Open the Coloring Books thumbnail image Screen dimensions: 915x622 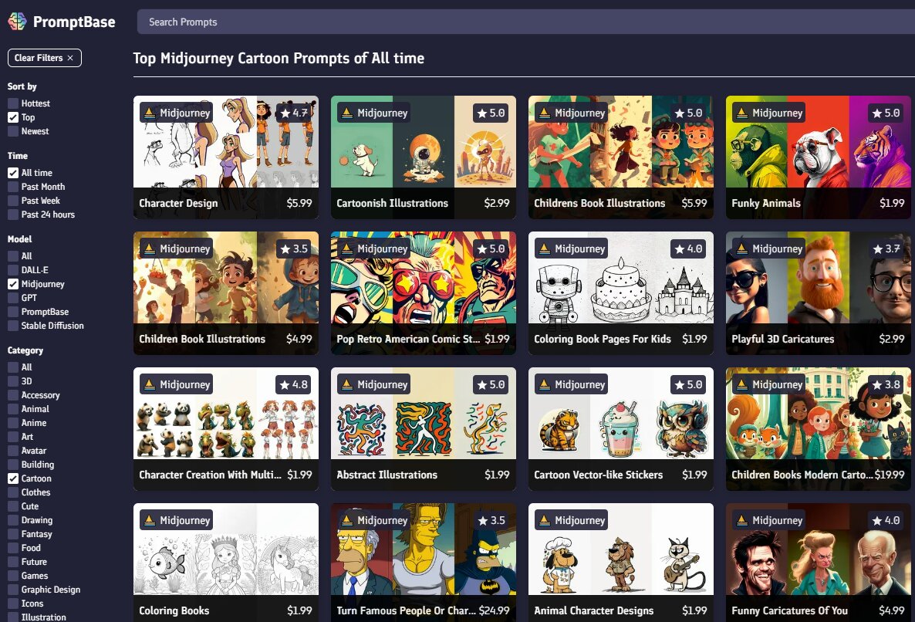tap(226, 549)
